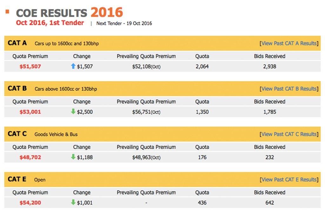The image size is (325, 216).
Task: Click the CAT A quota premium $51,507
Action: click(x=30, y=66)
